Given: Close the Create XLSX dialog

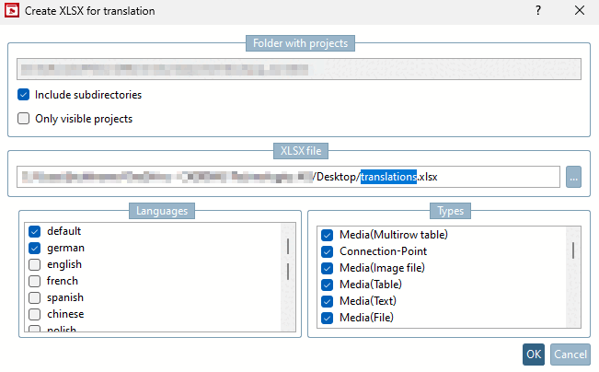Looking at the screenshot, I should (579, 11).
